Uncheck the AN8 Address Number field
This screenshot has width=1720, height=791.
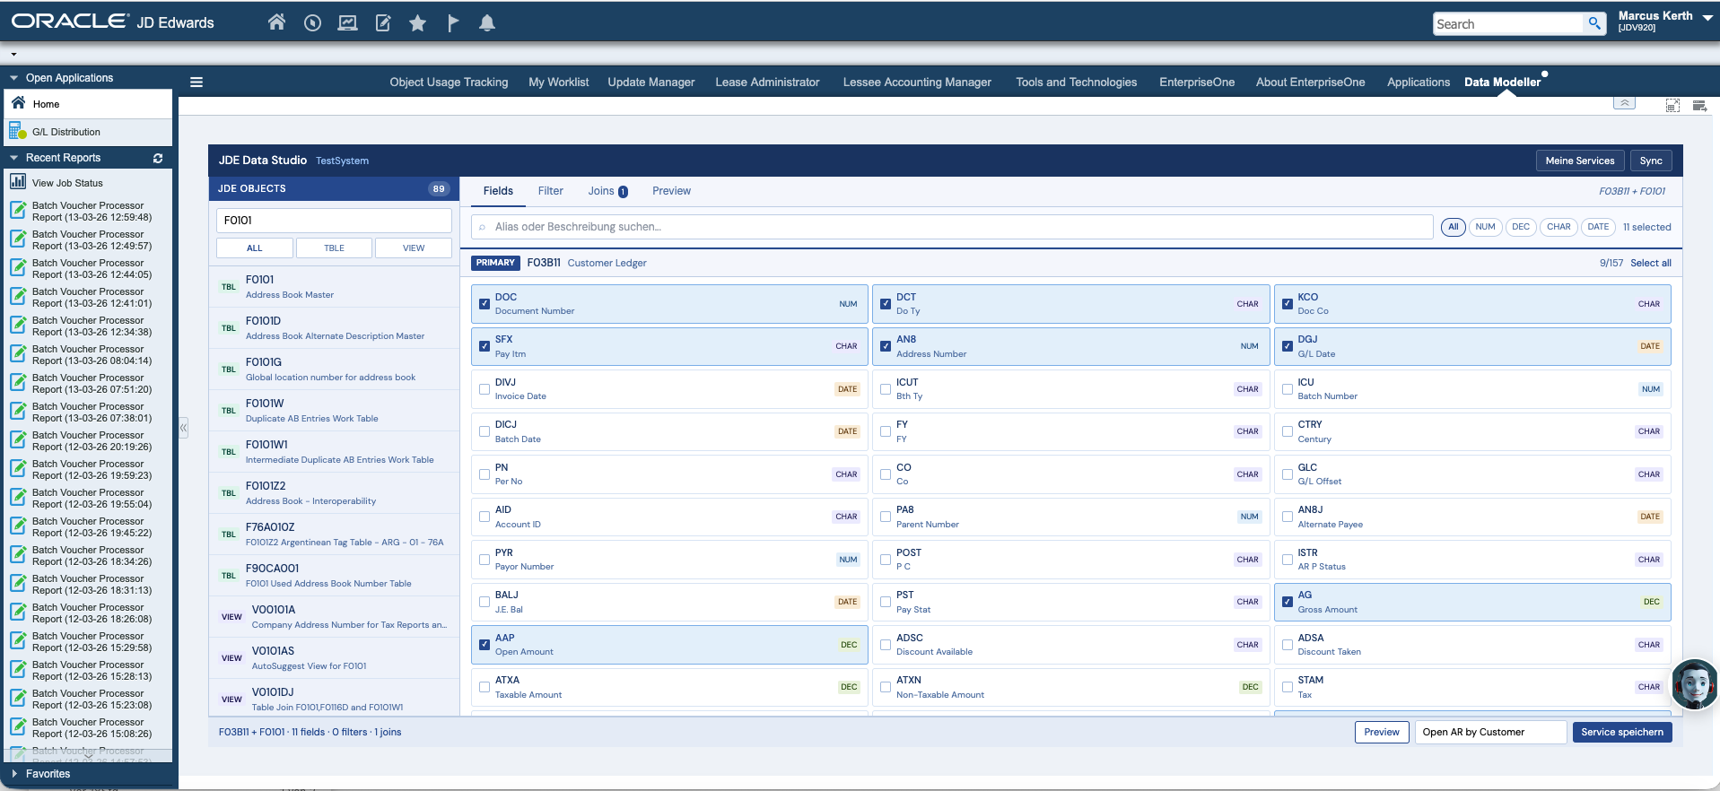[886, 346]
